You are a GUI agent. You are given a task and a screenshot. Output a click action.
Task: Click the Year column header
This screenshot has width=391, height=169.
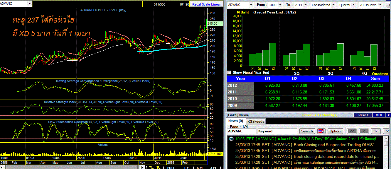240,78
